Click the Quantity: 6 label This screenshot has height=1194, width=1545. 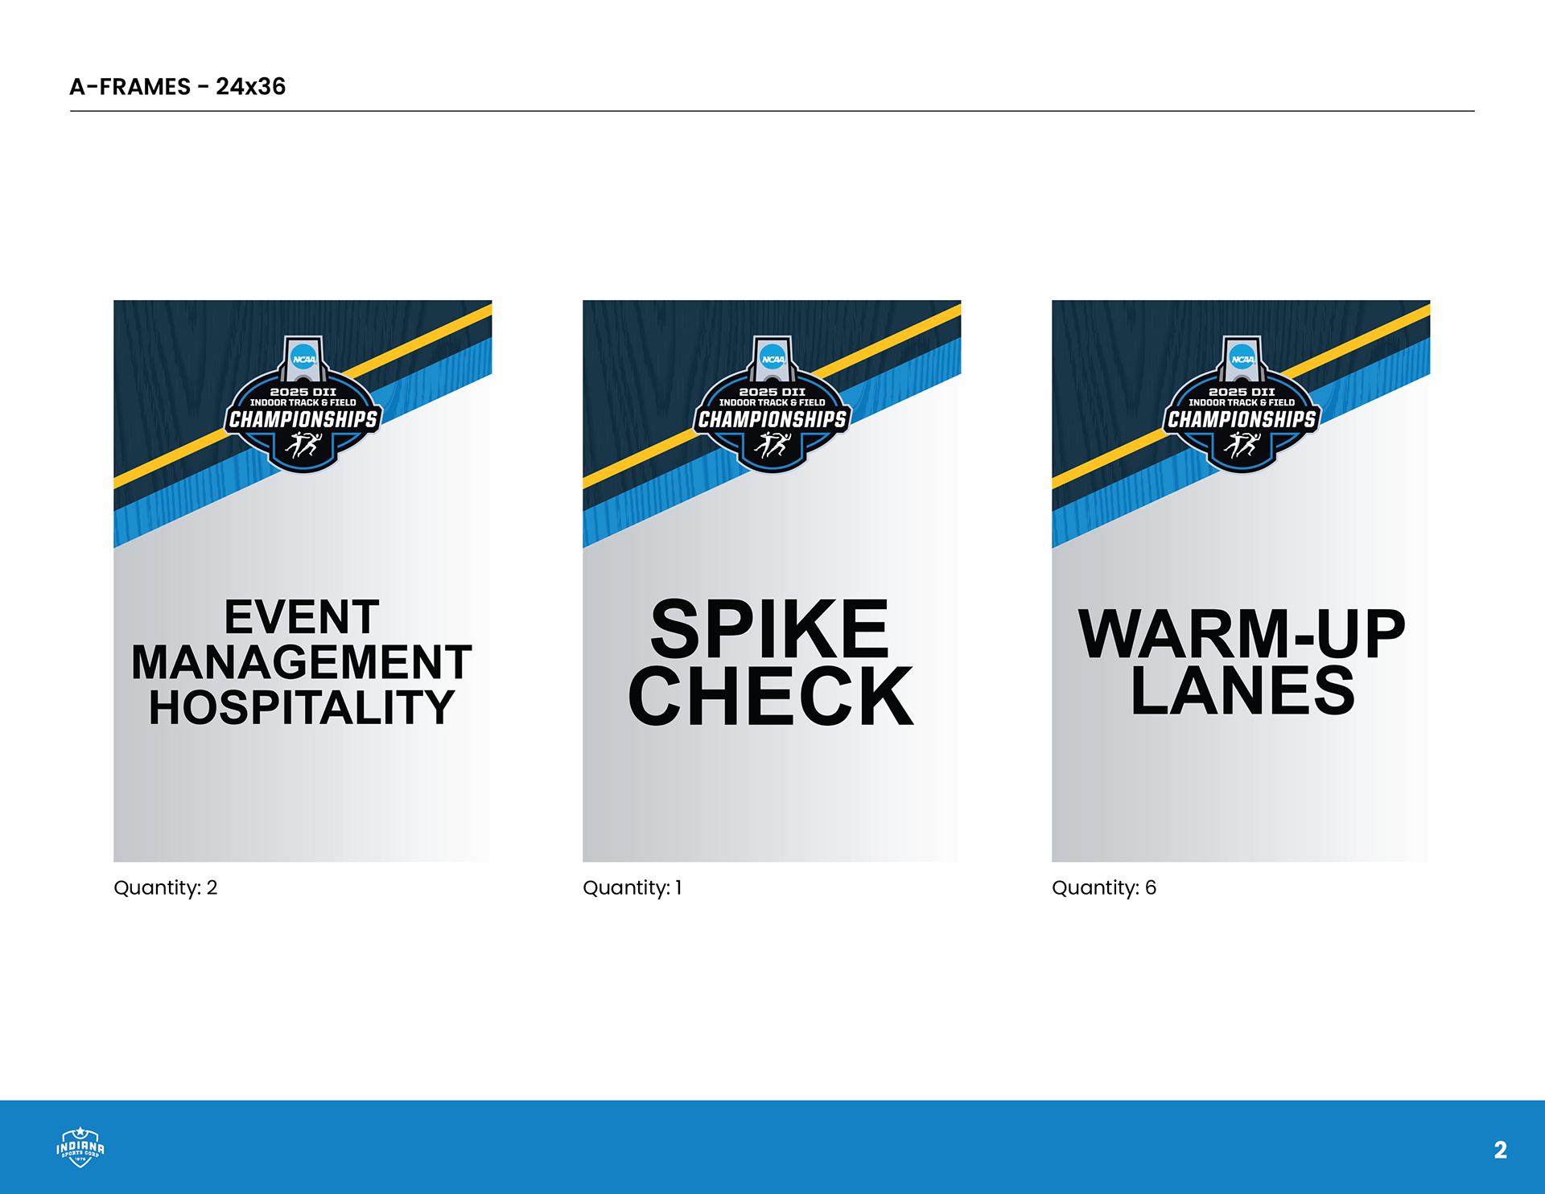(x=1104, y=887)
